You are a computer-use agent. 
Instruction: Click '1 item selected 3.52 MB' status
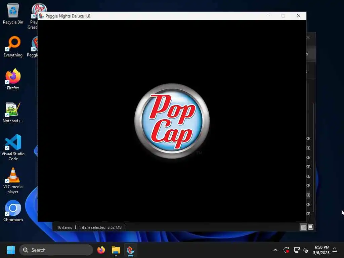pyautogui.click(x=100, y=227)
